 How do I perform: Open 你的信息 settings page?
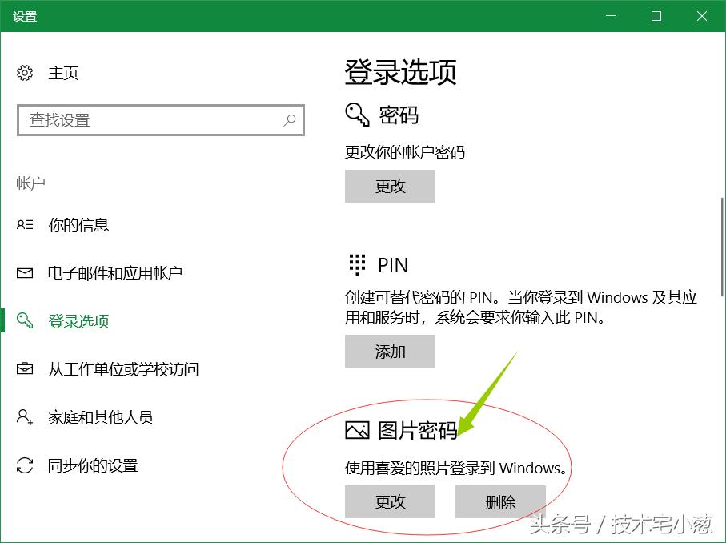tap(74, 225)
